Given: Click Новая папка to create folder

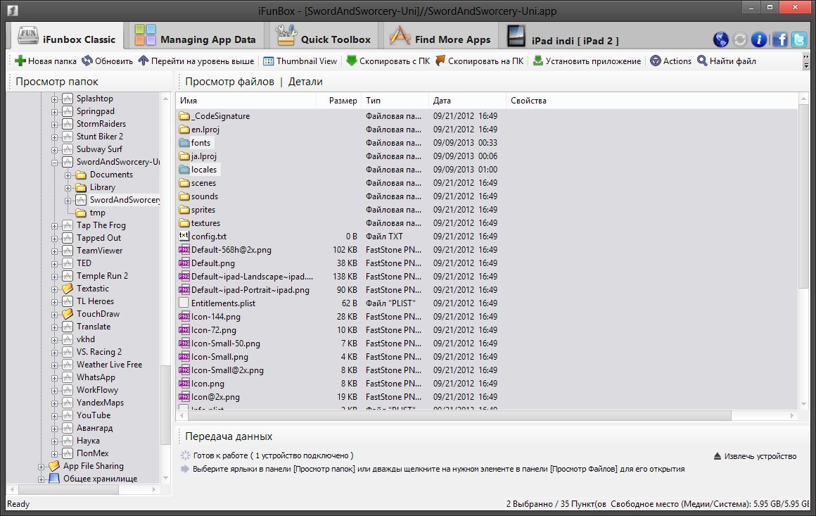Looking at the screenshot, I should pyautogui.click(x=46, y=61).
